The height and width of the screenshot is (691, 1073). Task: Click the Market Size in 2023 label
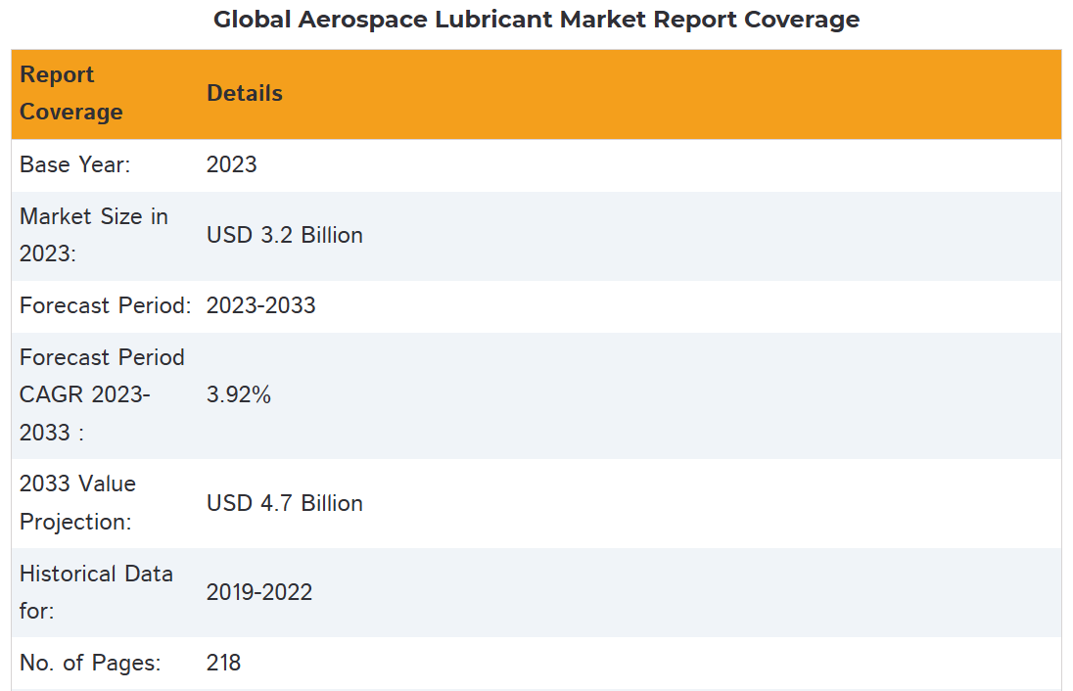pos(94,235)
